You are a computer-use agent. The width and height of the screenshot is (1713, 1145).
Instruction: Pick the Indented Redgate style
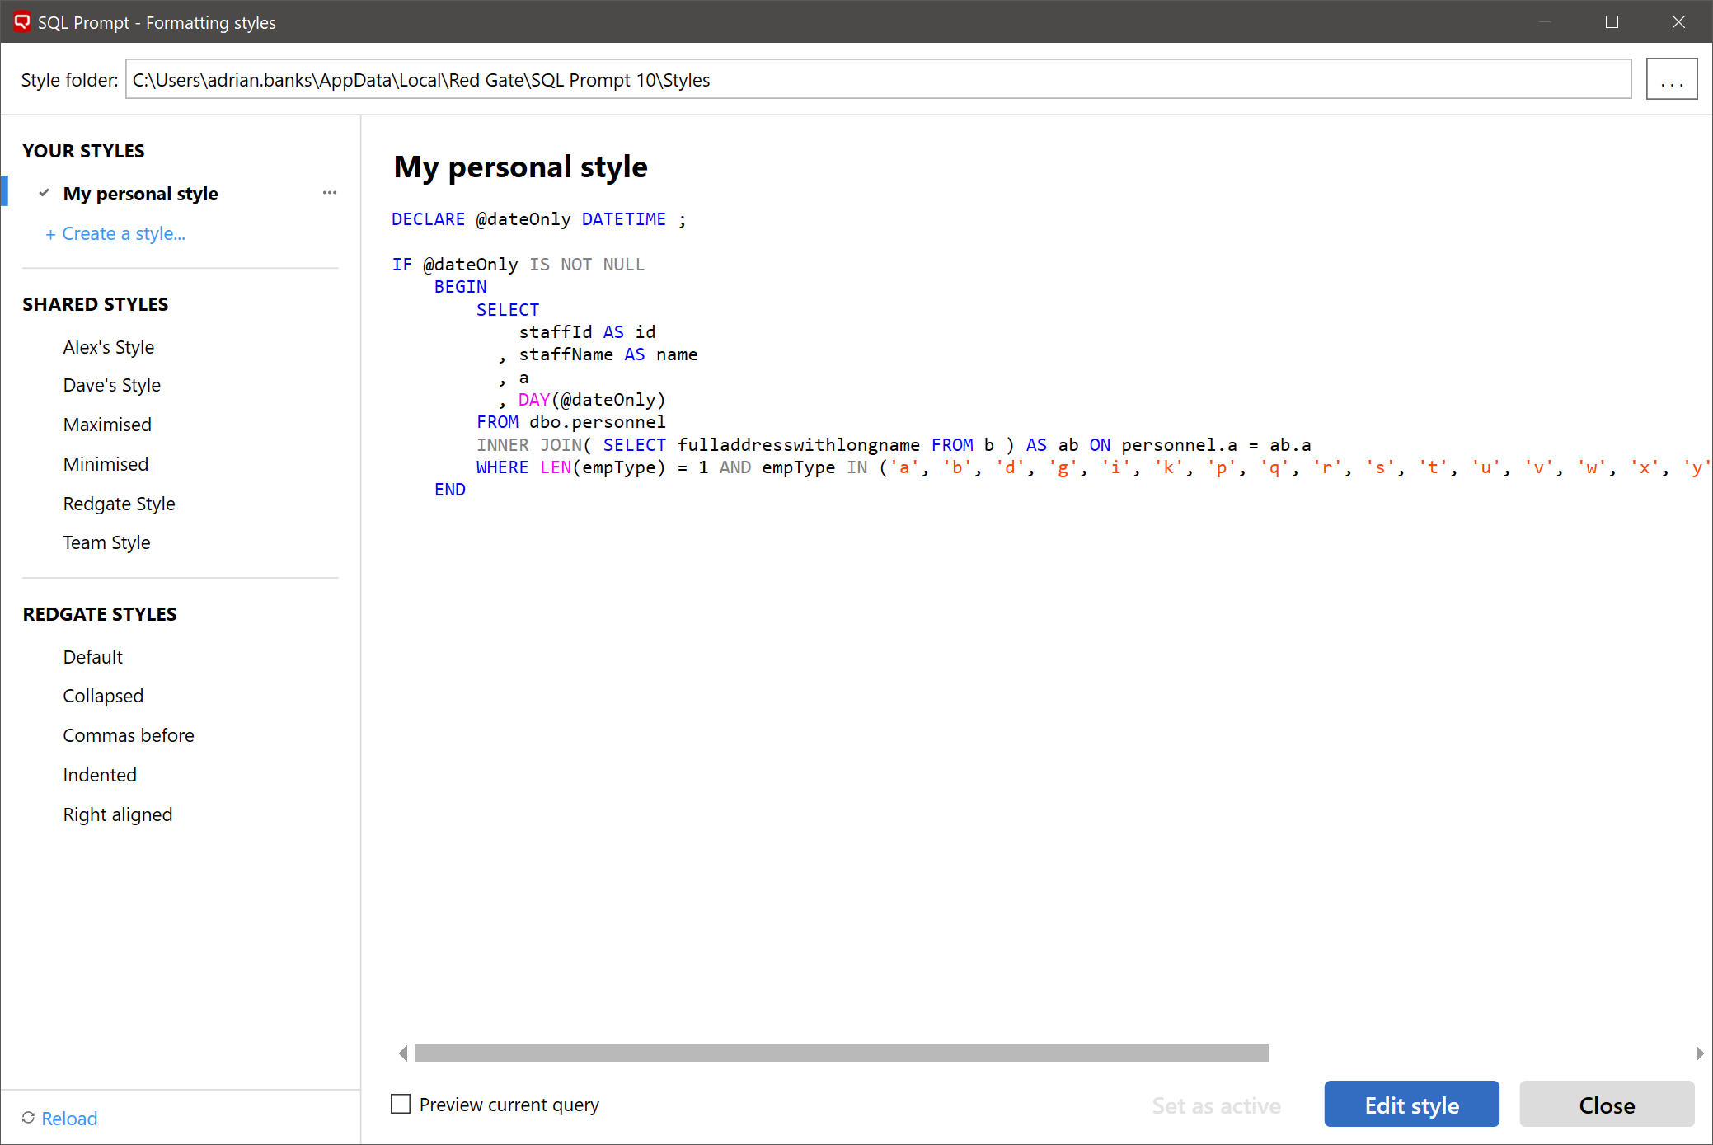pos(100,775)
